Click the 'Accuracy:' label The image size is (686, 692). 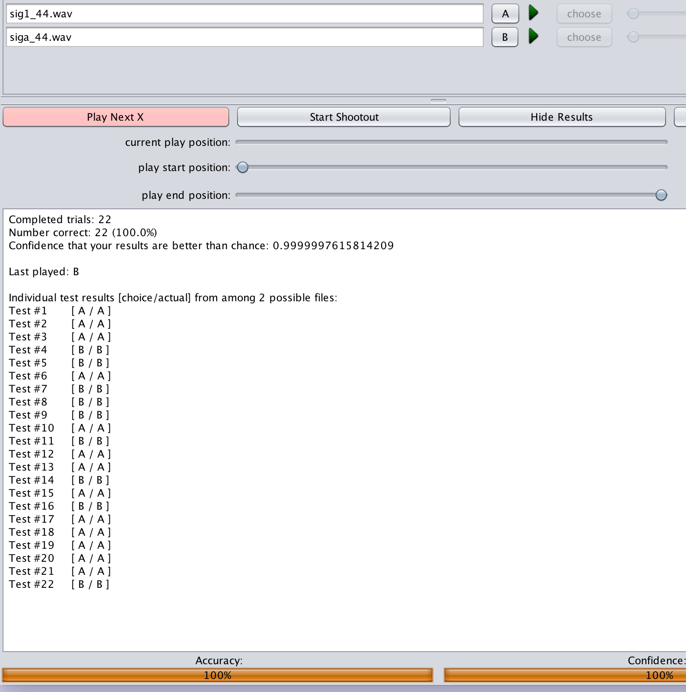tap(219, 660)
